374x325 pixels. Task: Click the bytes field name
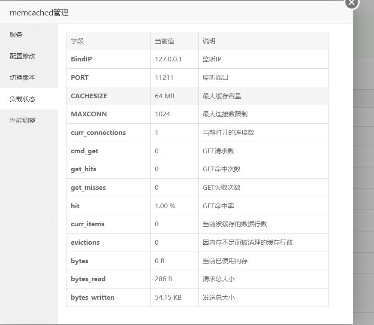pyautogui.click(x=79, y=261)
